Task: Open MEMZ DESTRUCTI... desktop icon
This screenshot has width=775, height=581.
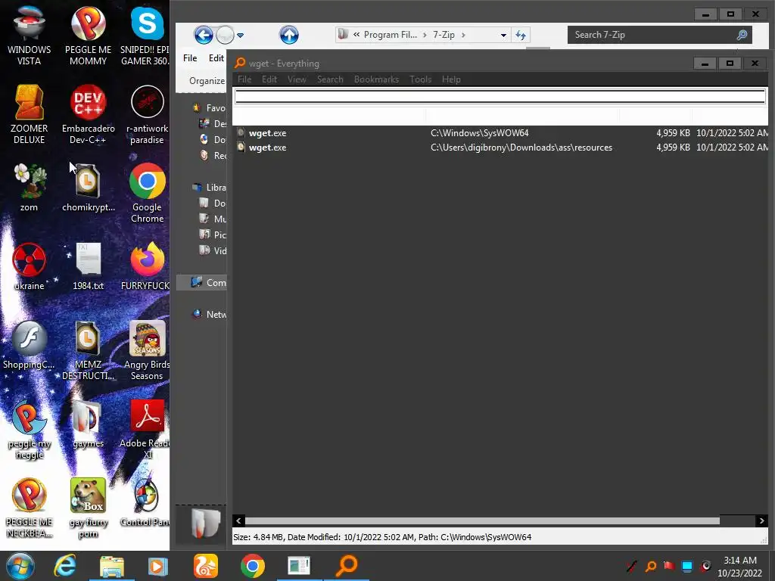Action: (x=88, y=351)
